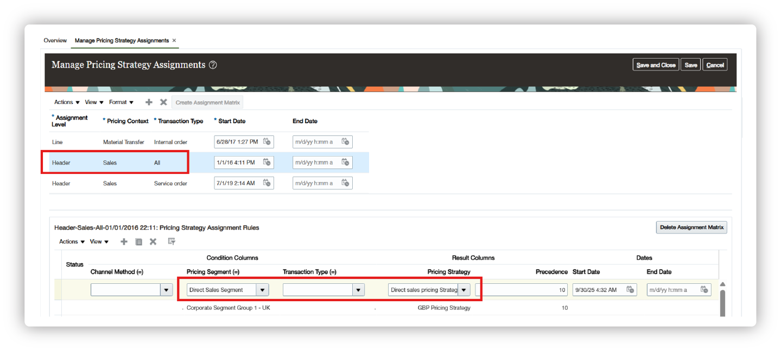This screenshot has height=351, width=781.
Task: Open the Direct sales pricing Strategy dropdown
Action: click(x=464, y=289)
